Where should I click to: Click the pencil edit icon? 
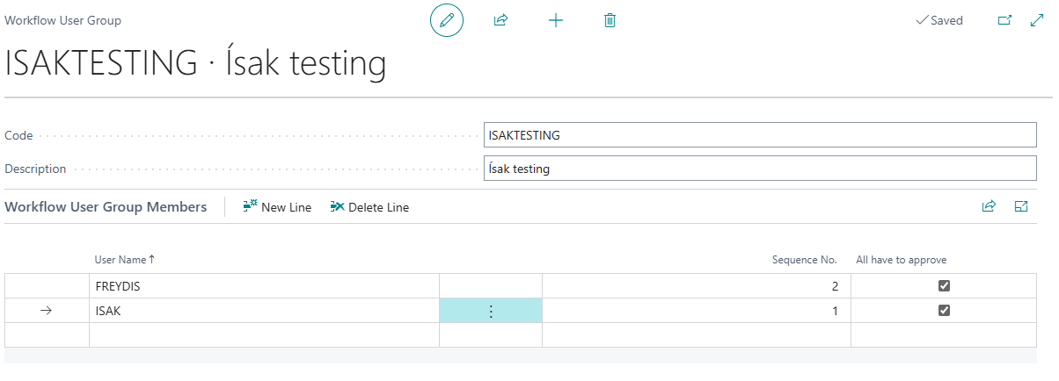pos(447,20)
